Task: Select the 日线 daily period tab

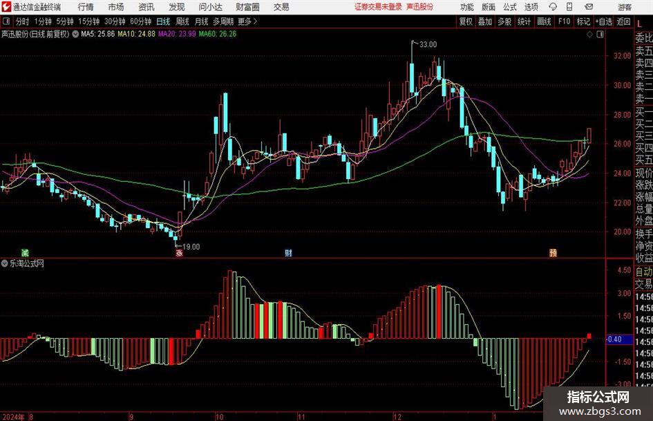Action: click(x=163, y=21)
